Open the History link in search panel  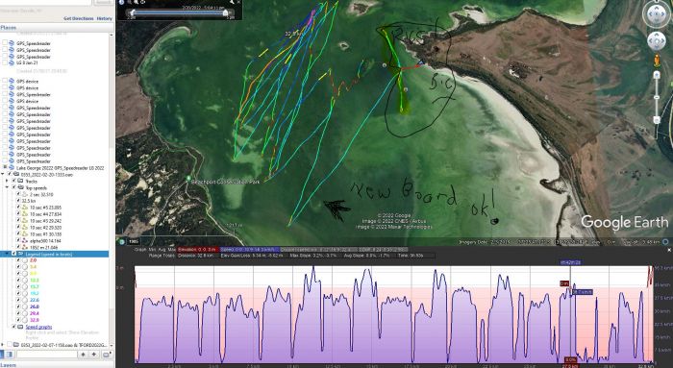click(x=104, y=18)
